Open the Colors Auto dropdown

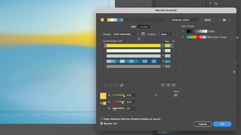click(x=168, y=34)
